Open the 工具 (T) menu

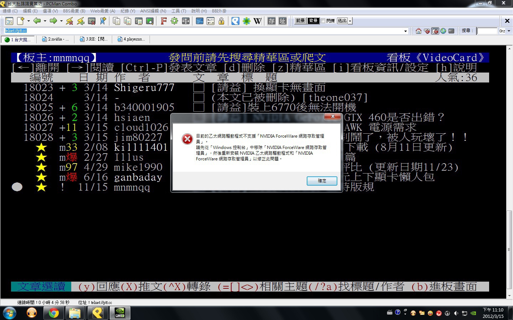coord(179,11)
